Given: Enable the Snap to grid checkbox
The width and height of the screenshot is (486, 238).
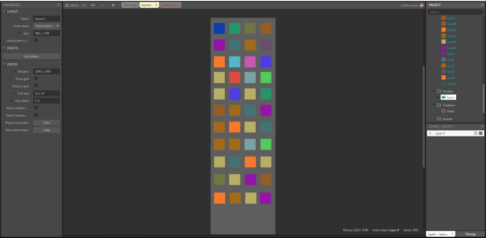Looking at the screenshot, I should (x=36, y=86).
